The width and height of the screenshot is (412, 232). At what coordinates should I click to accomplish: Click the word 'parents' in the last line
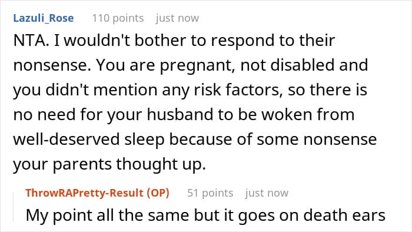point(82,165)
